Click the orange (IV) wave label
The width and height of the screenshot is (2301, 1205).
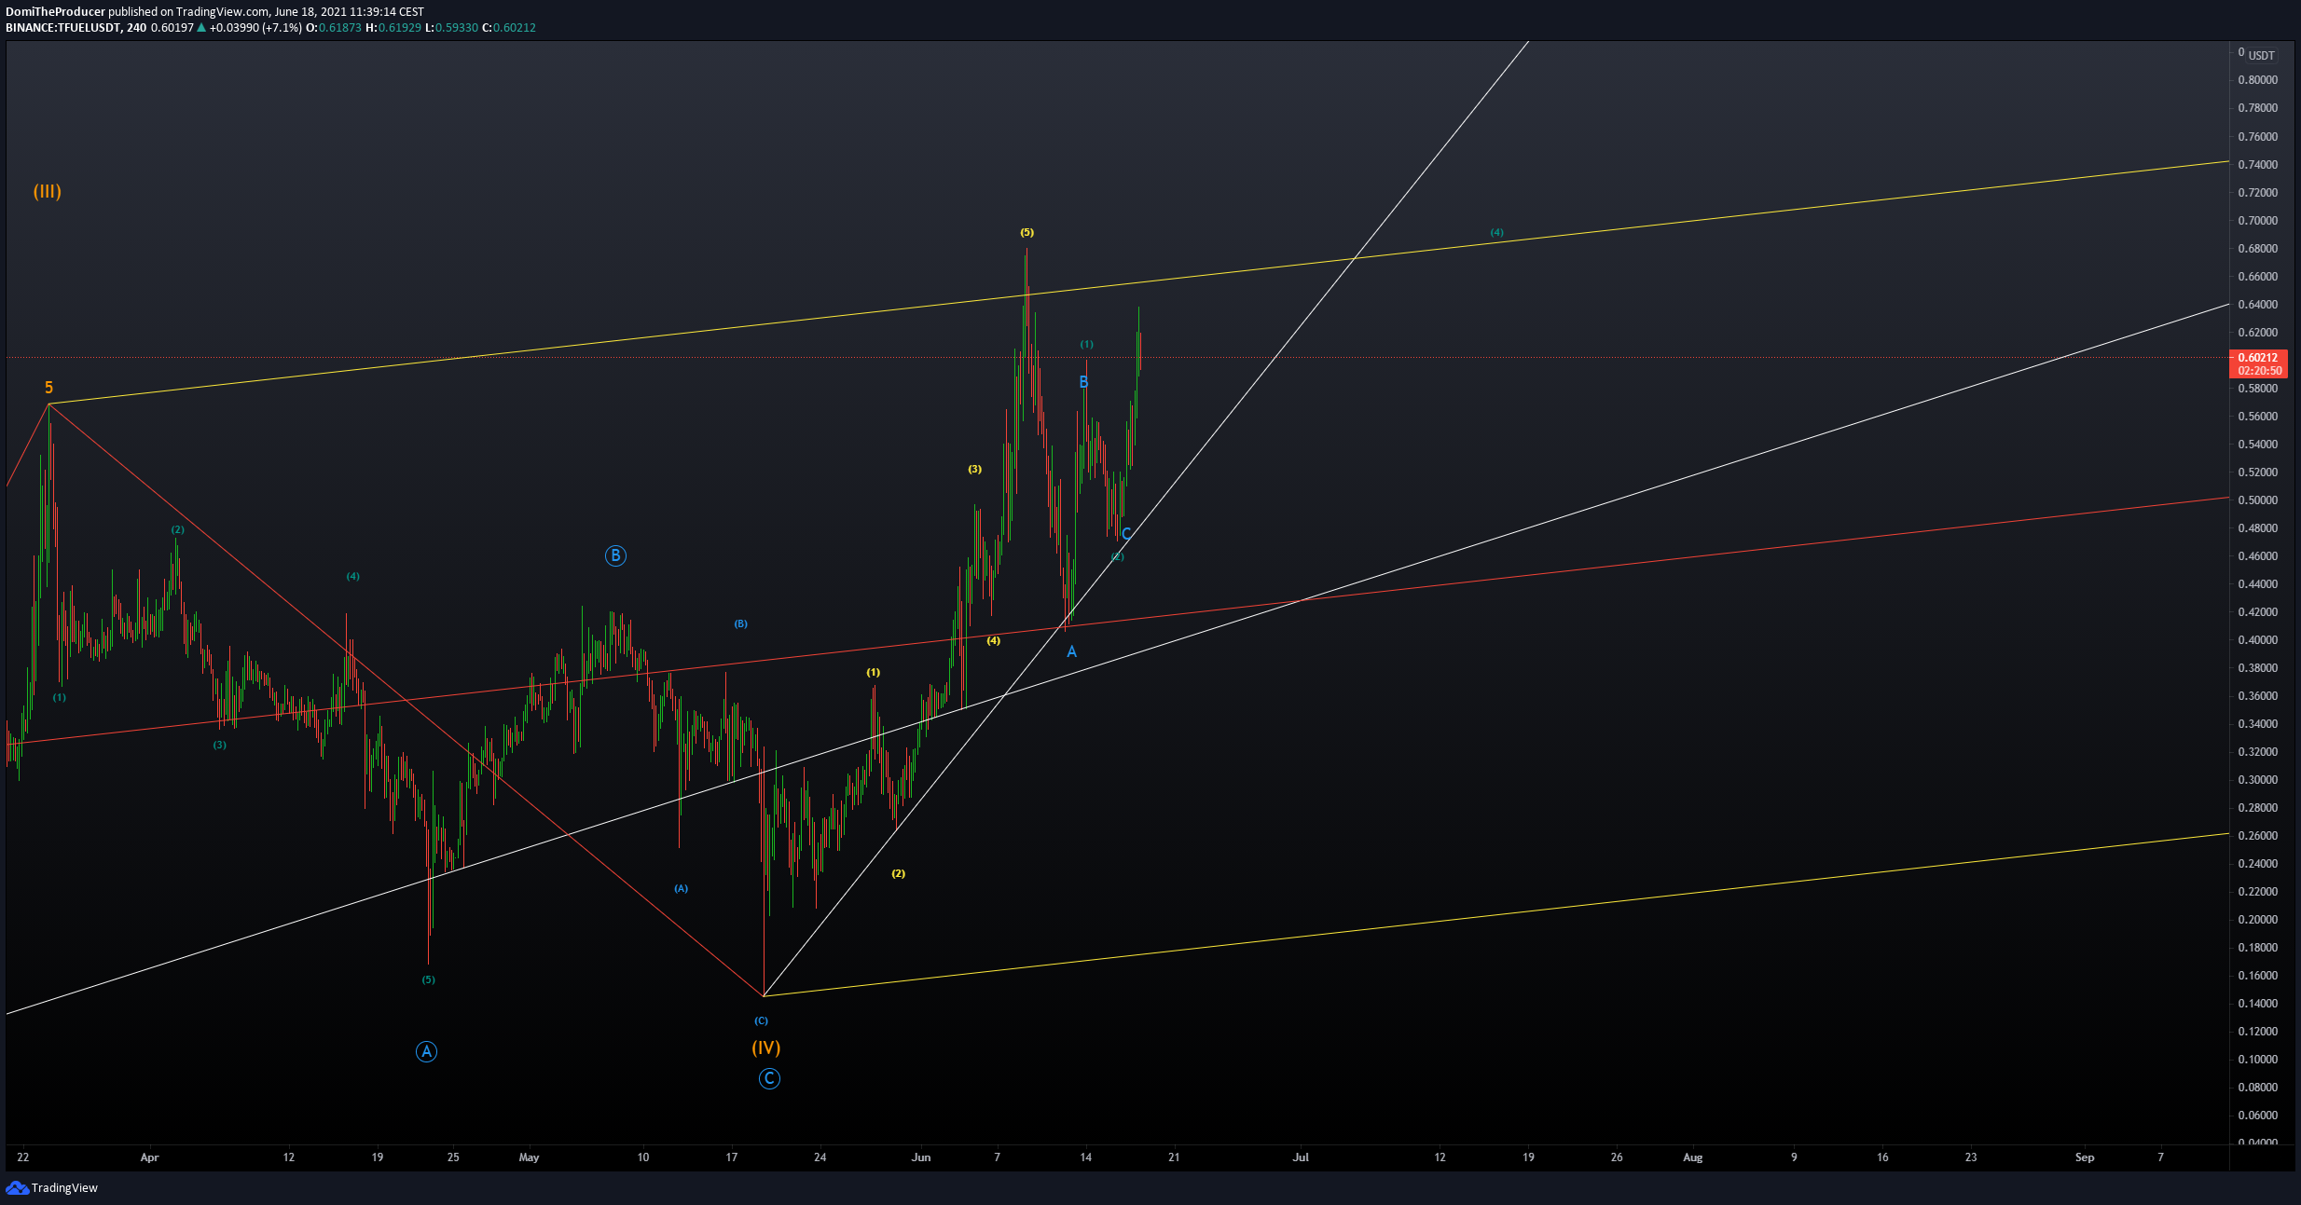click(x=765, y=1048)
